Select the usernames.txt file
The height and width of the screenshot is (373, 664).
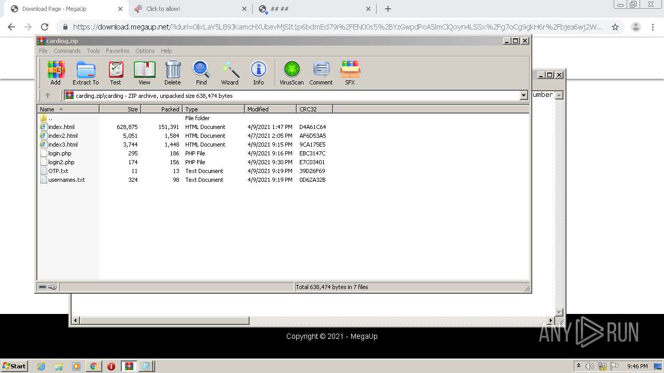coord(66,180)
